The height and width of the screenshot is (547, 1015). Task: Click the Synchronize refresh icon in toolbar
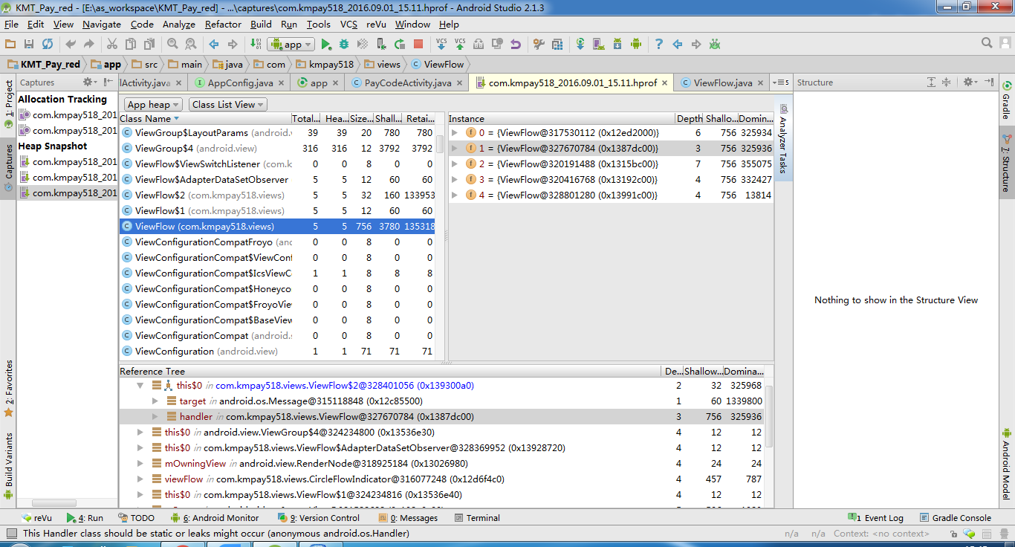48,45
